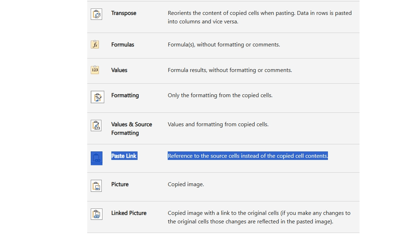
Task: Click the 'Copied image.' description text
Action: [x=186, y=184]
